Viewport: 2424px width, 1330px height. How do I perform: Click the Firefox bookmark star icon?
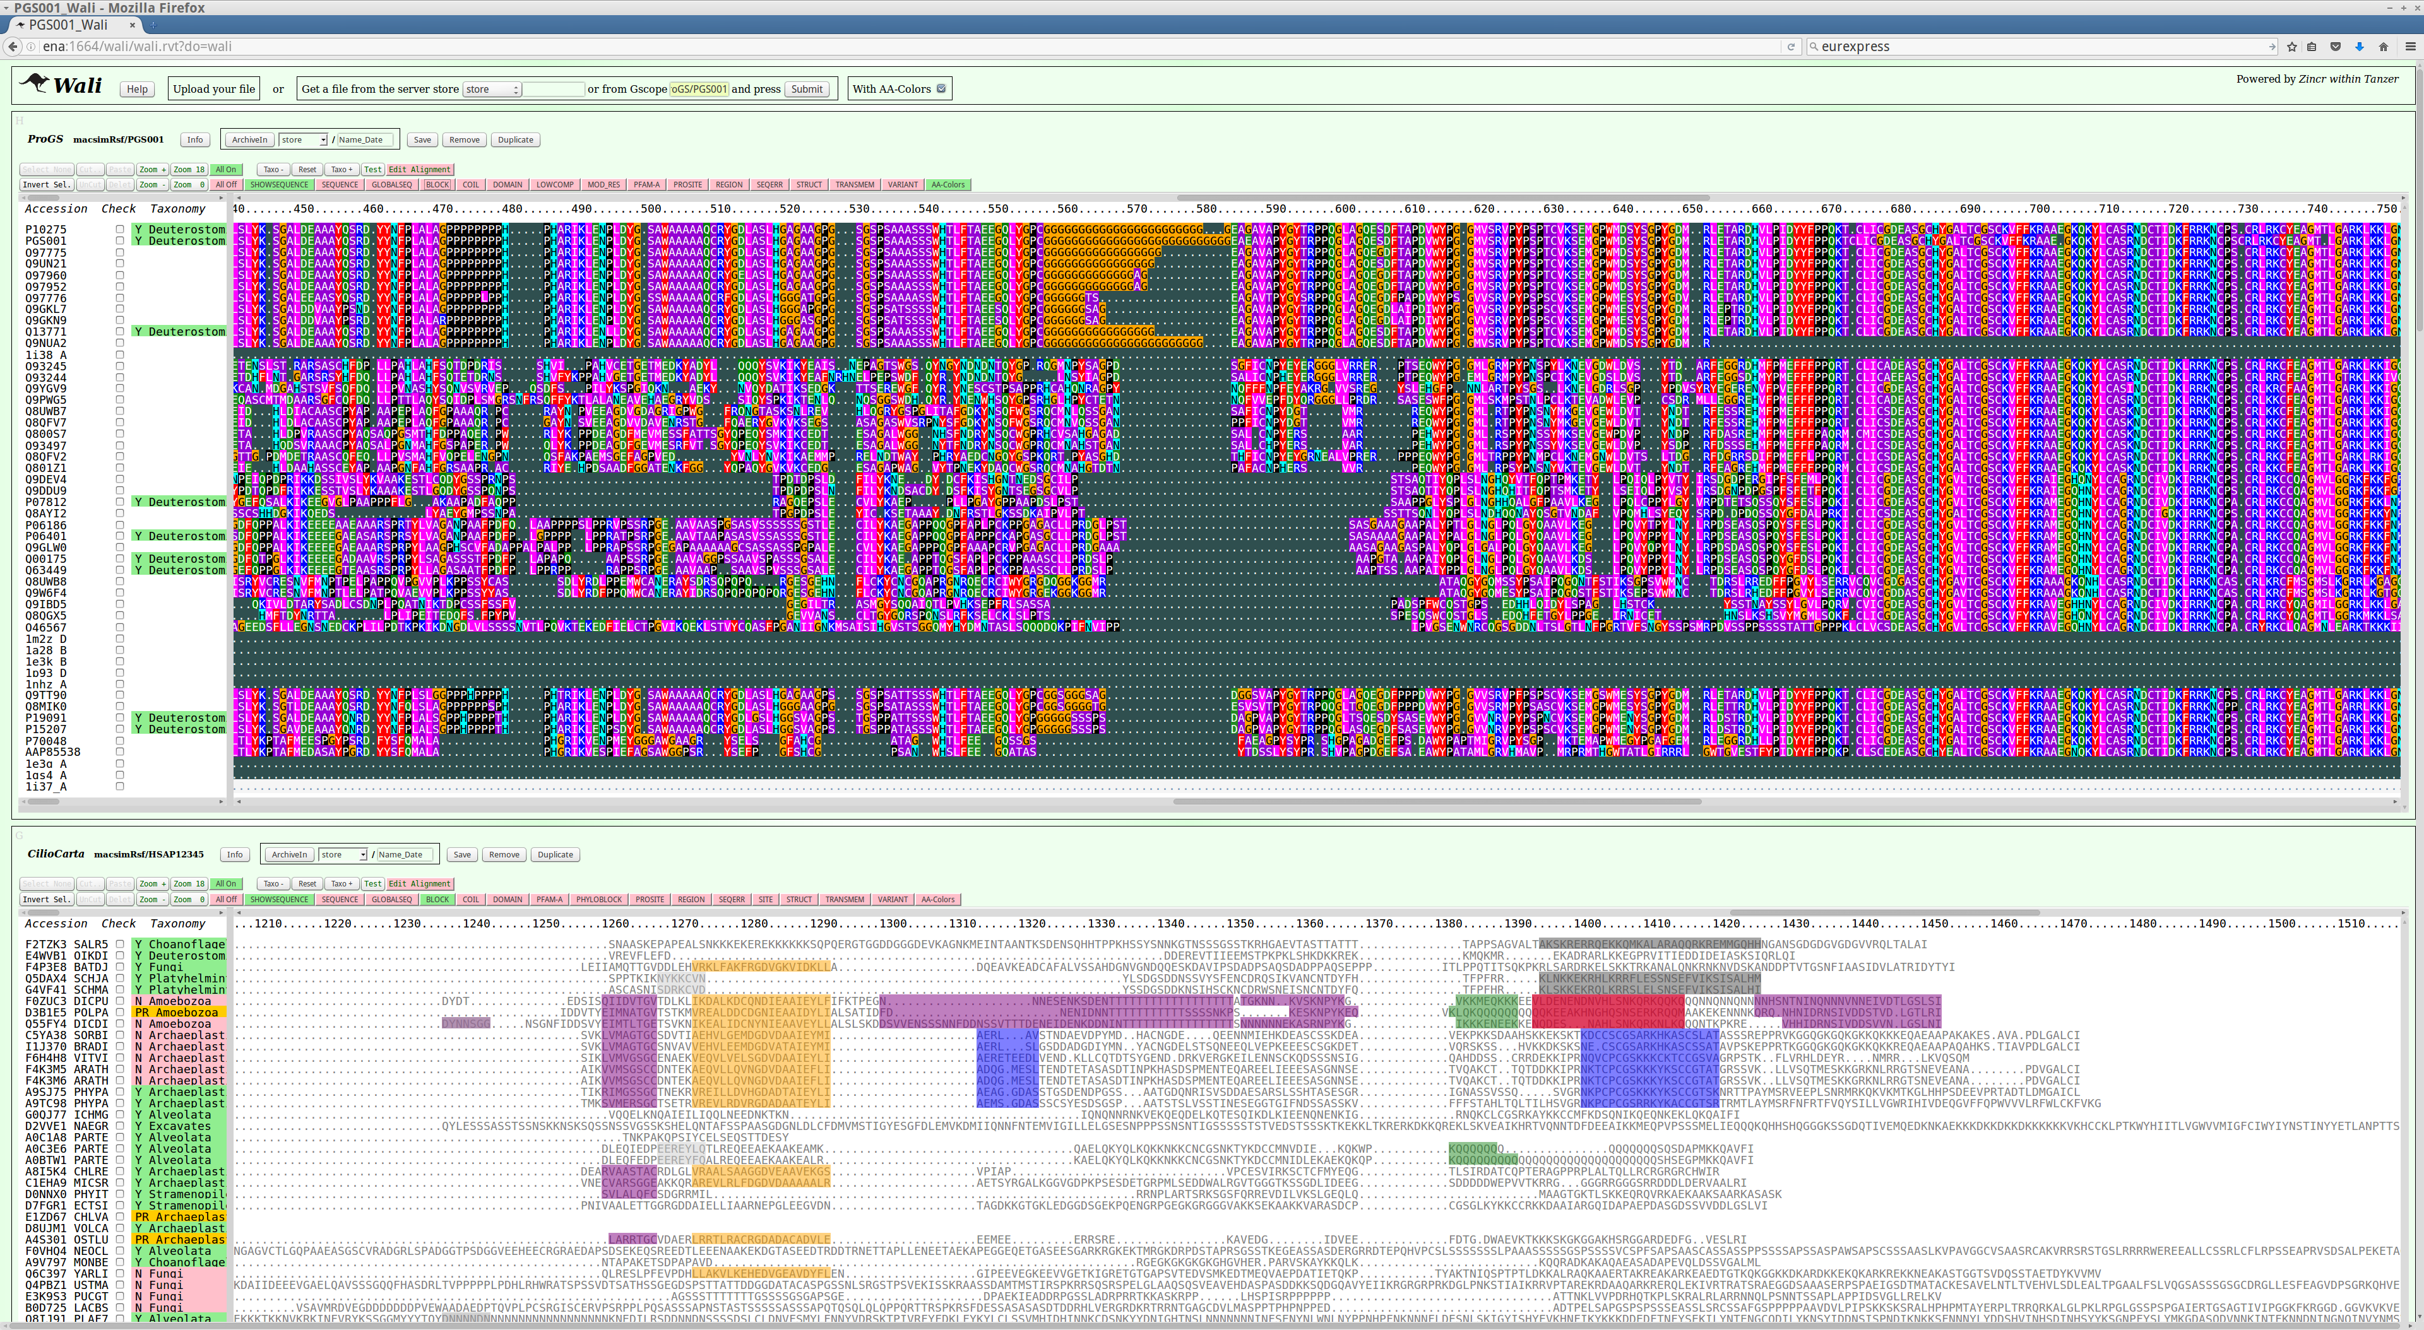click(x=2291, y=46)
